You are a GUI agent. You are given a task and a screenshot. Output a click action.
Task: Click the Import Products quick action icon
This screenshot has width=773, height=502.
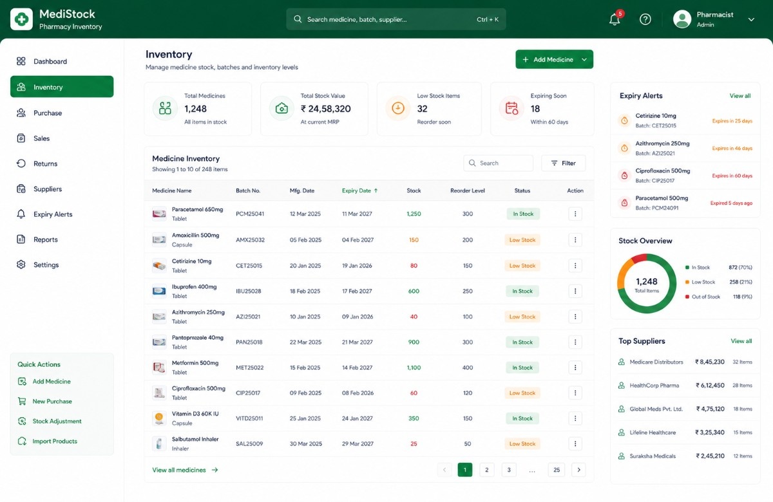pos(22,442)
